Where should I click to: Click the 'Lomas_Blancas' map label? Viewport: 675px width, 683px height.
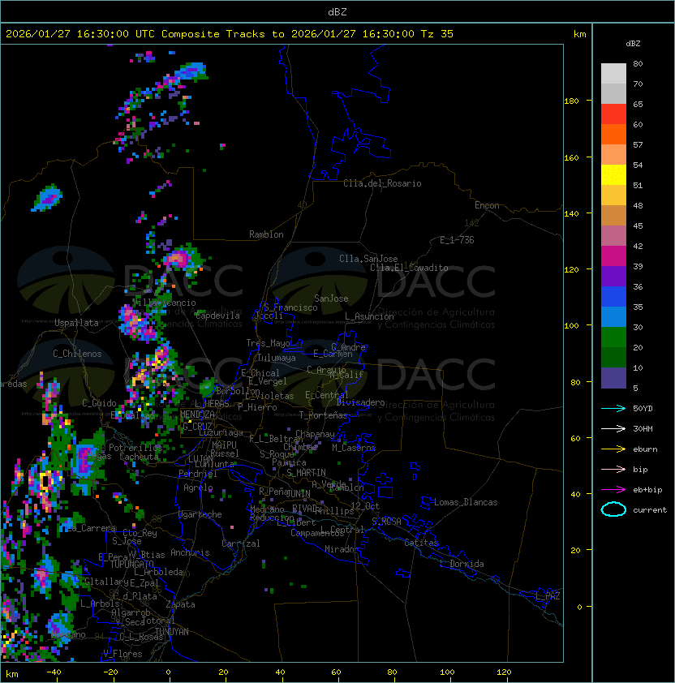coord(466,502)
